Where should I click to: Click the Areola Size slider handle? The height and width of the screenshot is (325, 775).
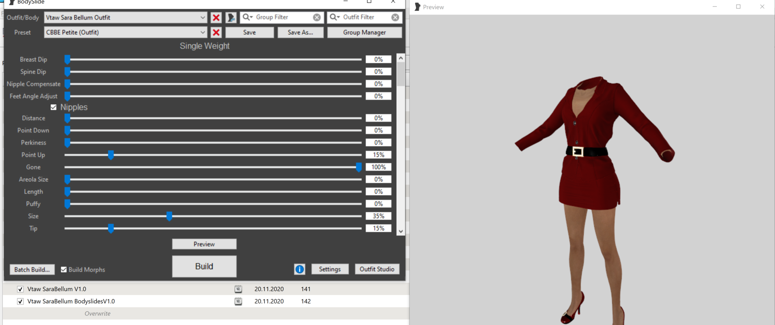(x=67, y=180)
